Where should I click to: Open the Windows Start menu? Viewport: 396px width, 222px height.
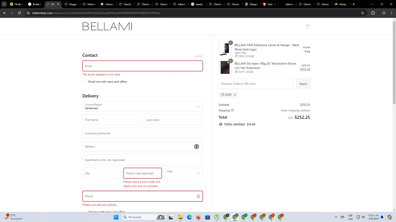116,217
